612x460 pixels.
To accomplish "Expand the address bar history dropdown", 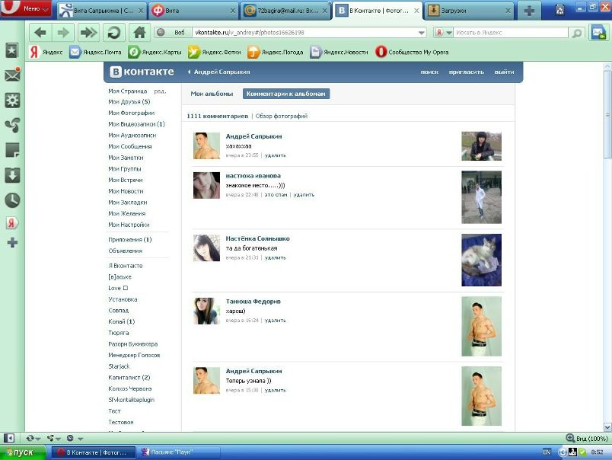I will coord(422,33).
